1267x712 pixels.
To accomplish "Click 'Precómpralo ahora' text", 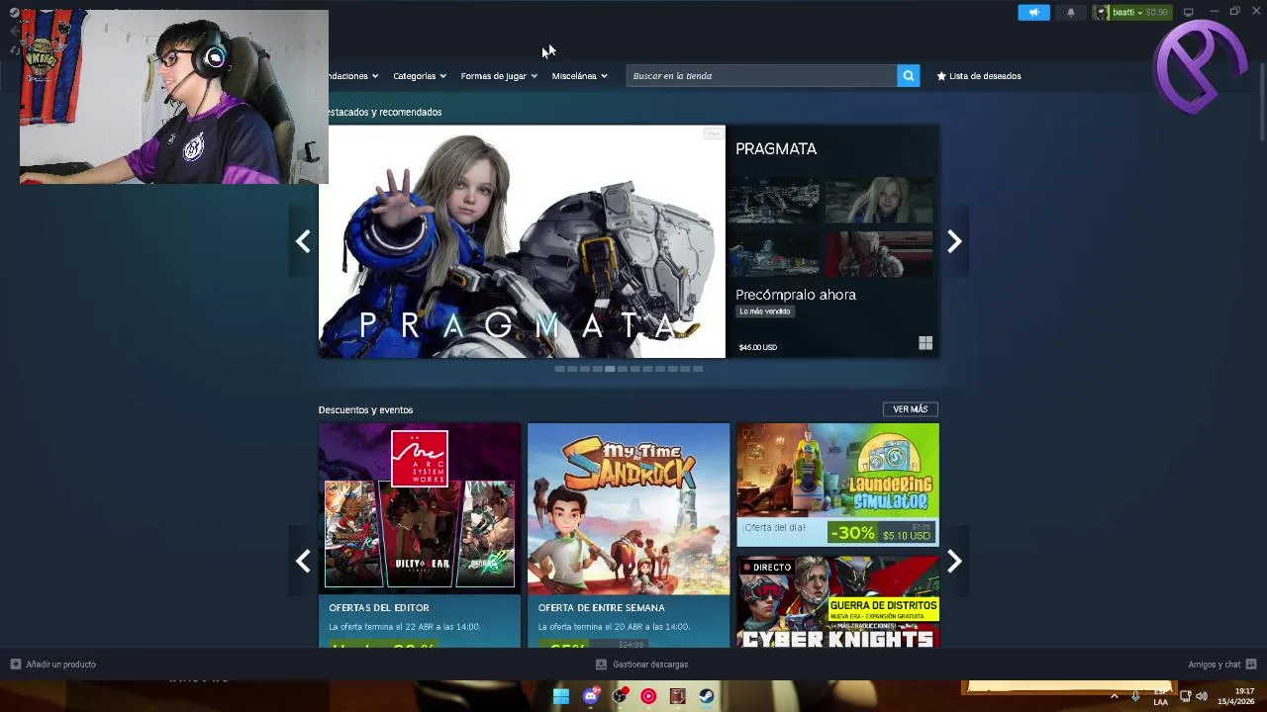I will [796, 295].
